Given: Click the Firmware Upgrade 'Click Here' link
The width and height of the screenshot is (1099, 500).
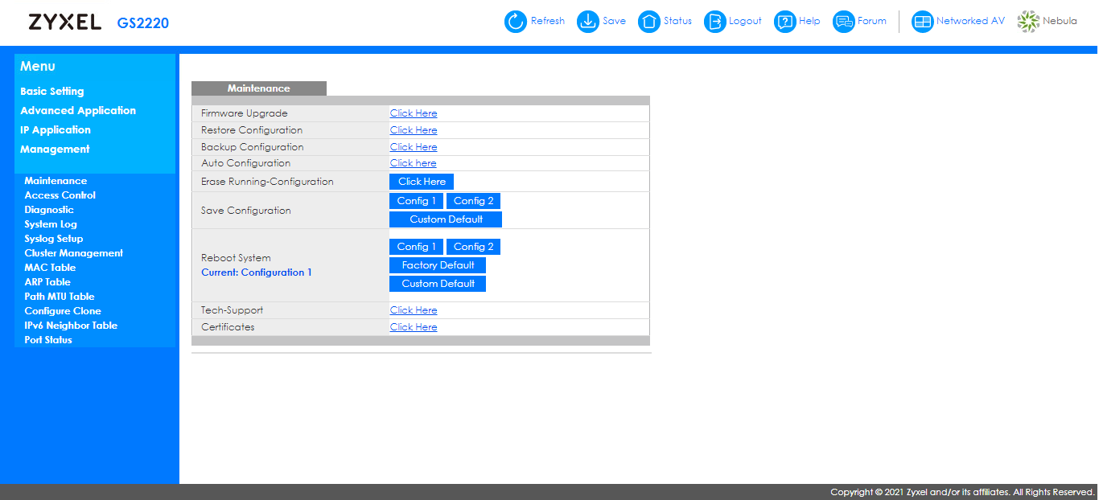Looking at the screenshot, I should (414, 113).
